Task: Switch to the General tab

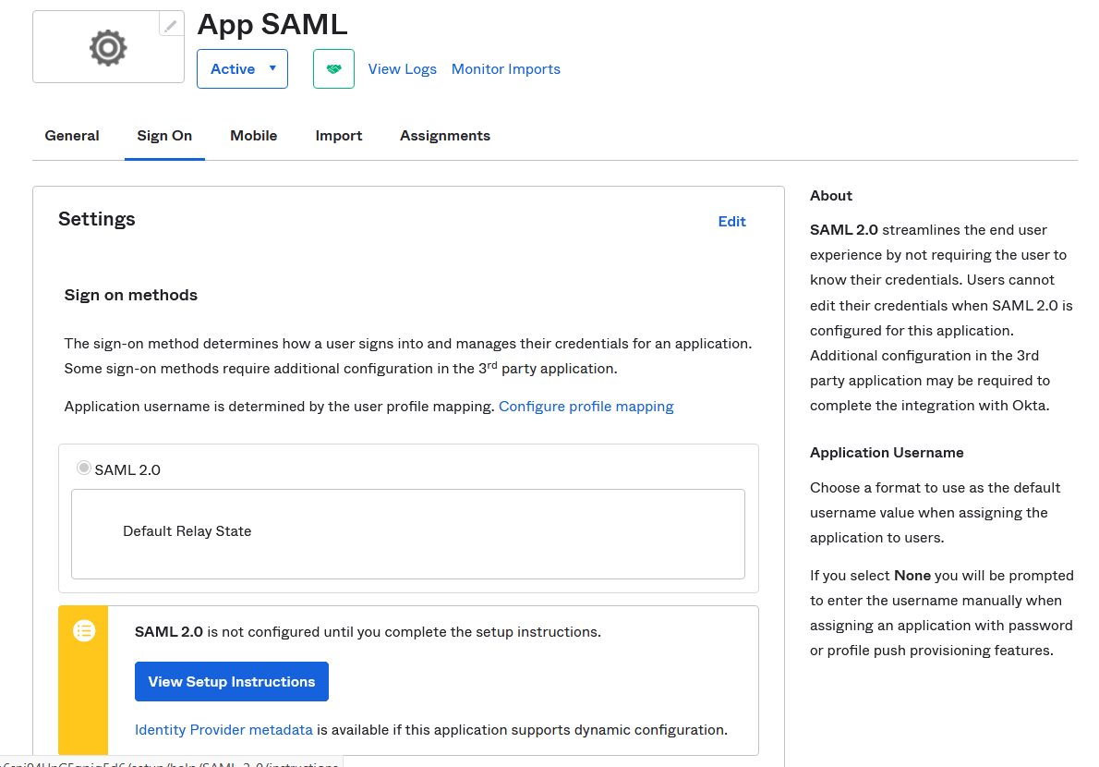Action: click(x=72, y=136)
